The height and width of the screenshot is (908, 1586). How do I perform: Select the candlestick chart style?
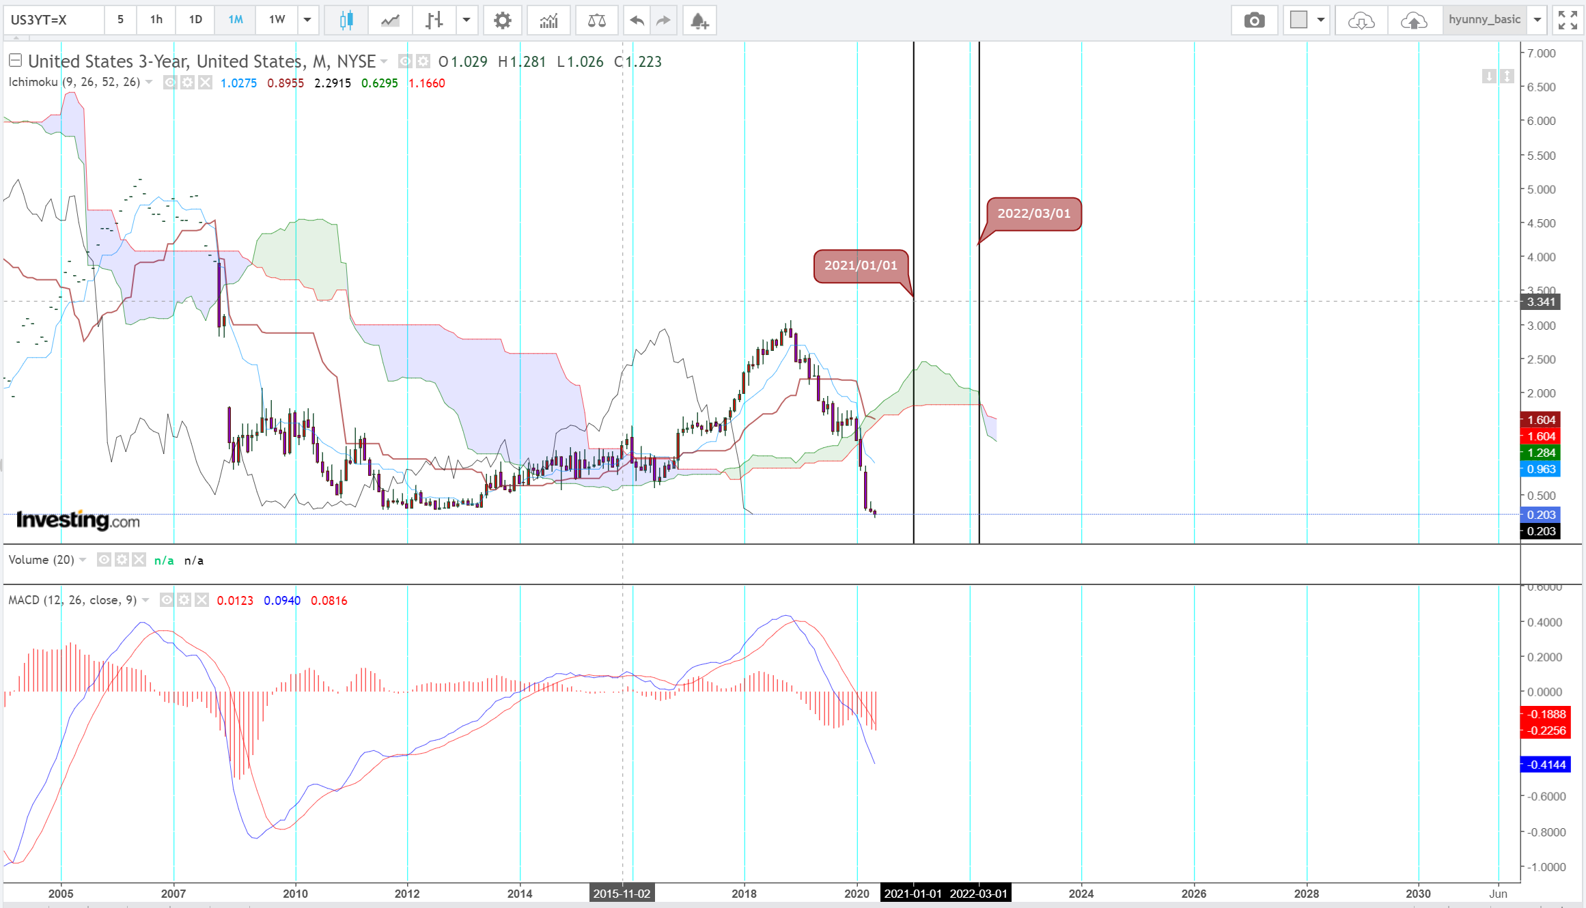346,20
